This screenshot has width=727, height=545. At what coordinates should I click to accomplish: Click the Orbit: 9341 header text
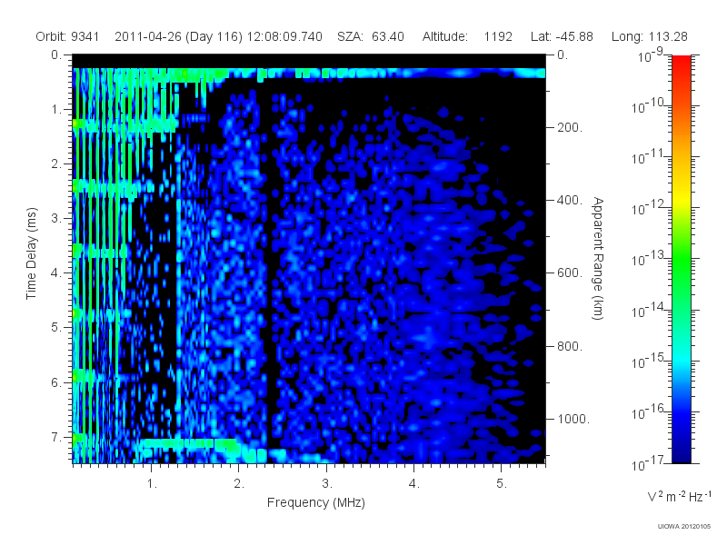coord(67,36)
